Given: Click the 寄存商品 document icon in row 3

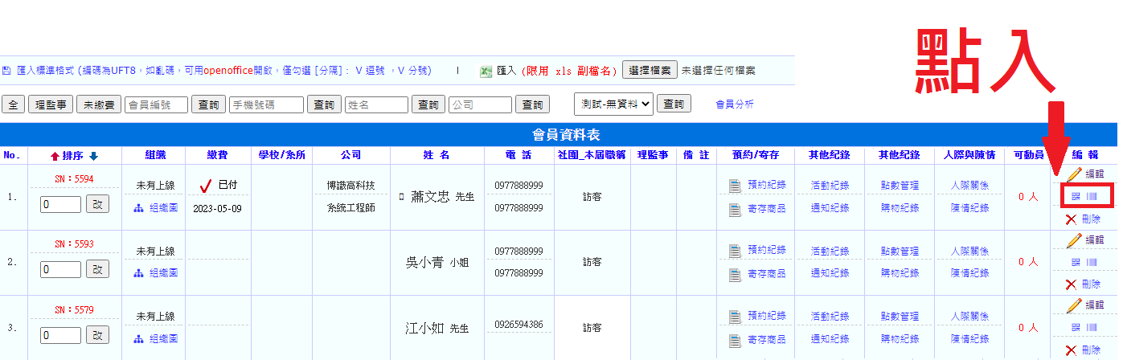Looking at the screenshot, I should point(734,340).
